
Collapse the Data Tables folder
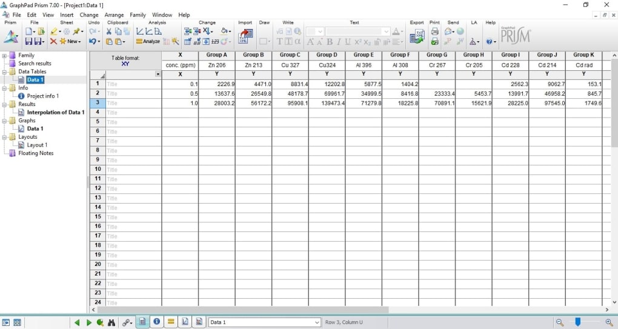[4, 71]
